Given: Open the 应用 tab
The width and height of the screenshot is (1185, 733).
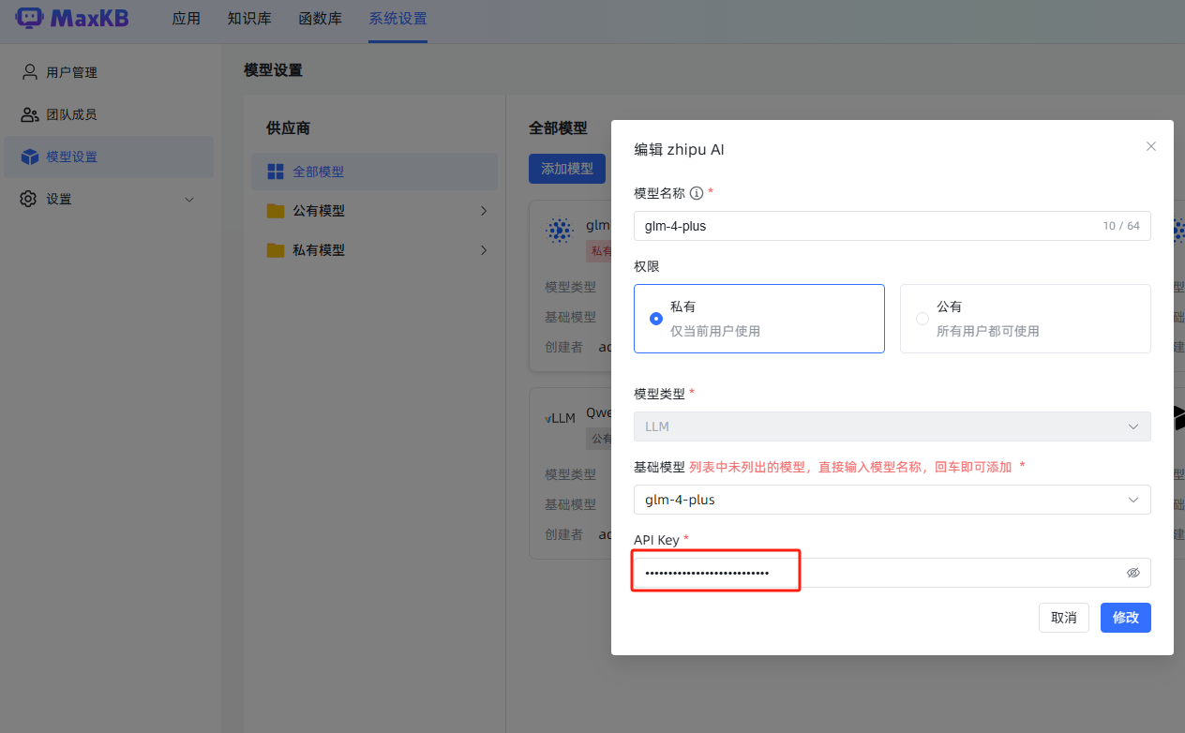Looking at the screenshot, I should pos(186,19).
